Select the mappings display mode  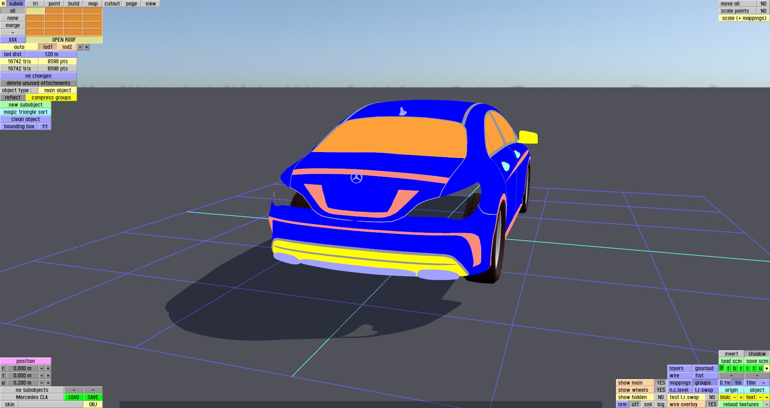point(680,383)
